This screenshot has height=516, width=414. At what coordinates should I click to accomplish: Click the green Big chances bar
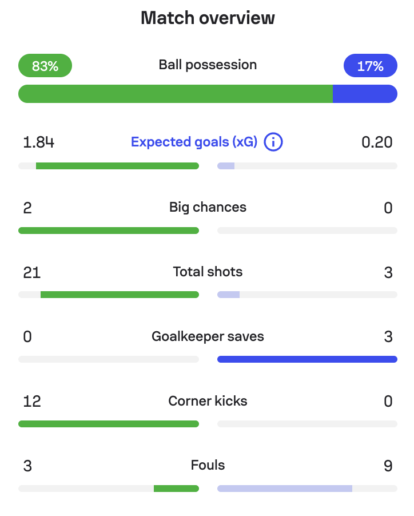109,231
